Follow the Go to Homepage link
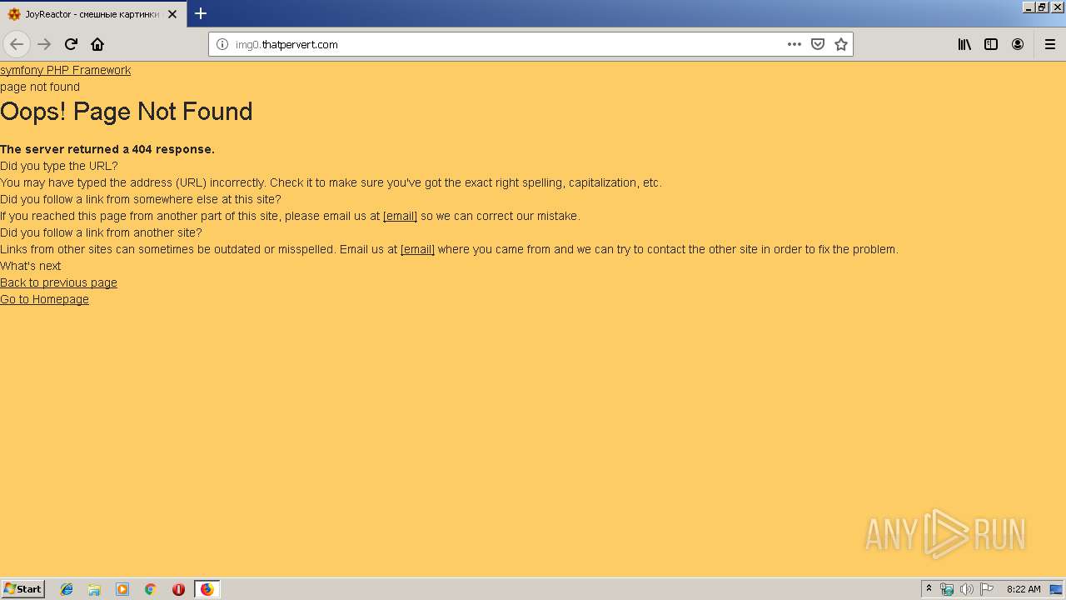Screen dimensions: 1066x600 44,299
